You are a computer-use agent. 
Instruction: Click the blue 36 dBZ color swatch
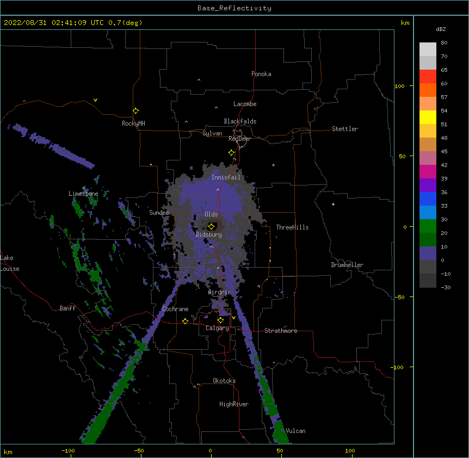tap(428, 199)
